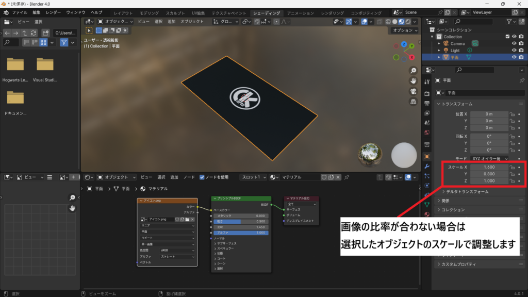This screenshot has width=528, height=297.
Task: Adjust the 粗さ slider in Principled BSDF
Action: (x=241, y=221)
